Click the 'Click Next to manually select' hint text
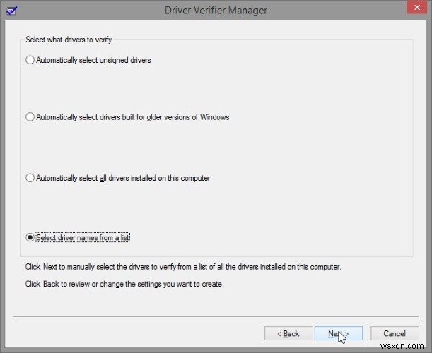Image resolution: width=432 pixels, height=353 pixels. pos(183,267)
